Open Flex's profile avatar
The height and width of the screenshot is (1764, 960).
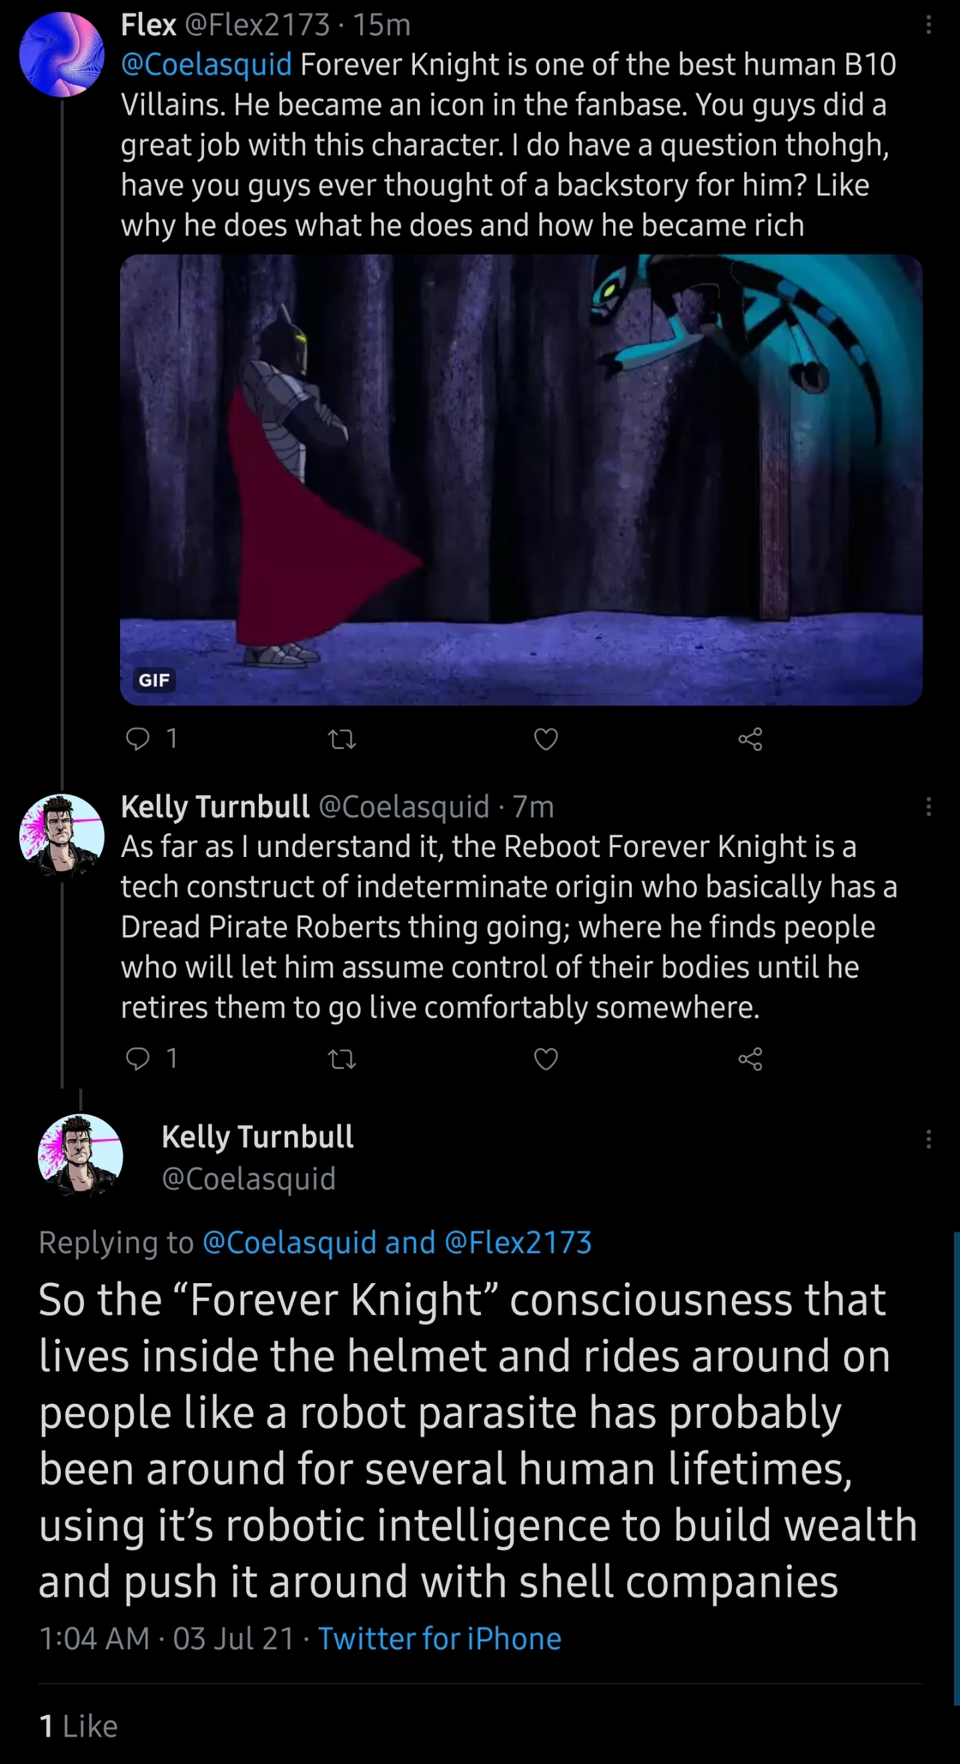[61, 54]
